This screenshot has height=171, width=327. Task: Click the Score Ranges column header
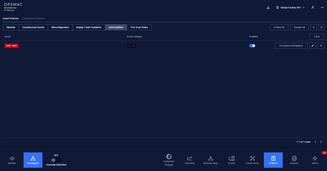(134, 36)
